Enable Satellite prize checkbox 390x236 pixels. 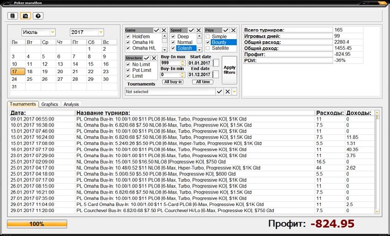(208, 48)
